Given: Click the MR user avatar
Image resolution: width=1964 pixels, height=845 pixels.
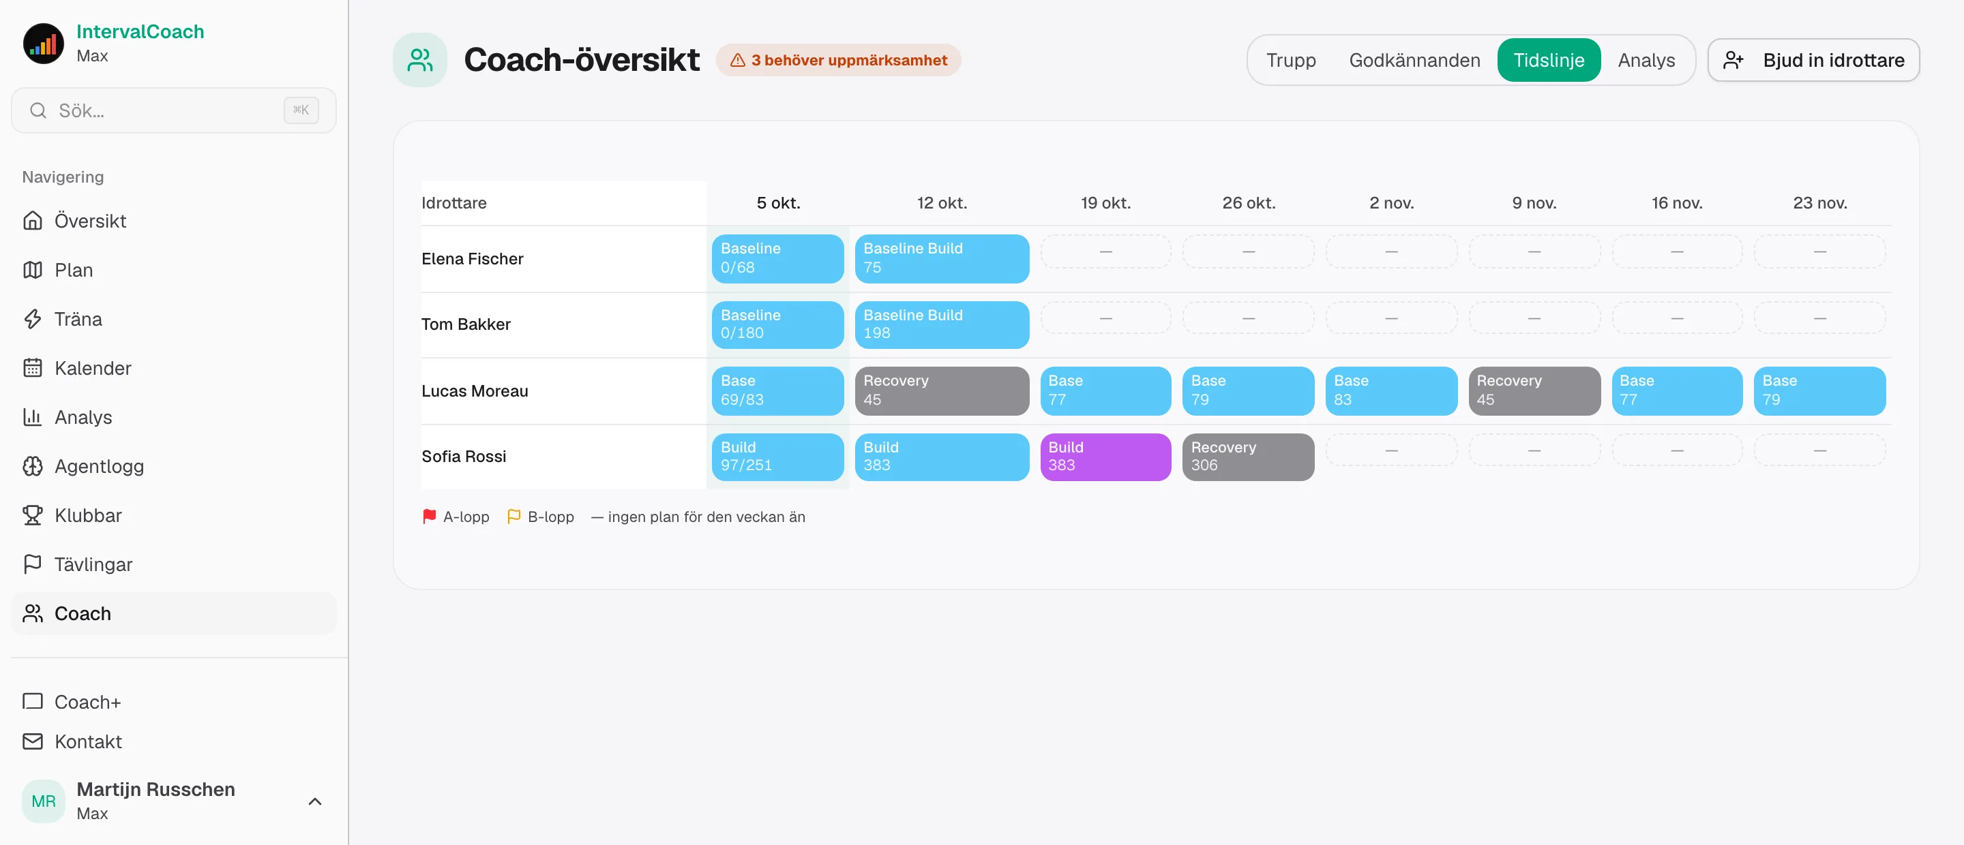Looking at the screenshot, I should click(44, 801).
